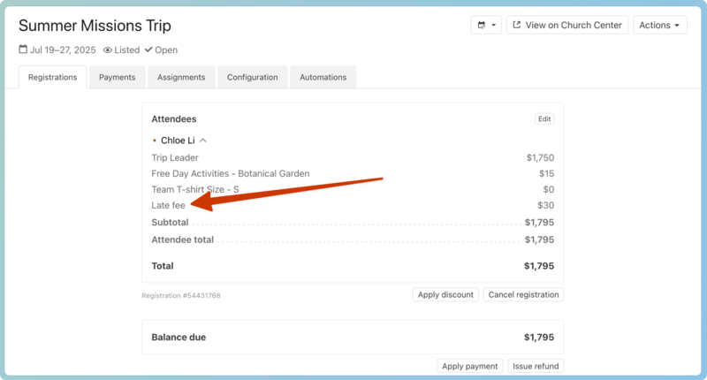The width and height of the screenshot is (707, 380).
Task: Open the Assignments tab
Action: point(181,77)
